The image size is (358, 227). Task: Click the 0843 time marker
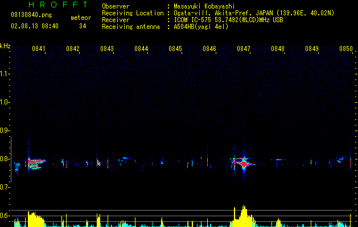[x=107, y=49]
